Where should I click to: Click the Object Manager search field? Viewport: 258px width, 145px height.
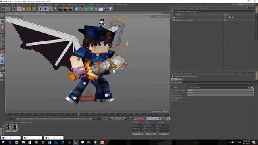click(x=214, y=11)
